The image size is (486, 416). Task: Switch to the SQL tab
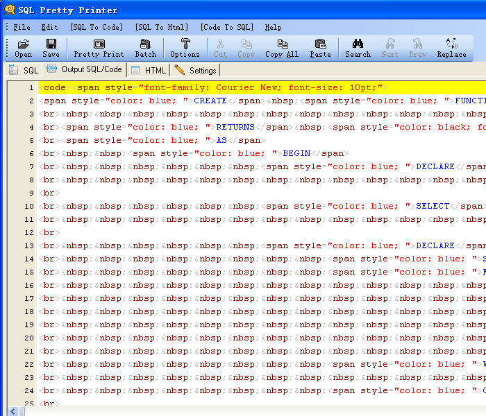click(24, 70)
